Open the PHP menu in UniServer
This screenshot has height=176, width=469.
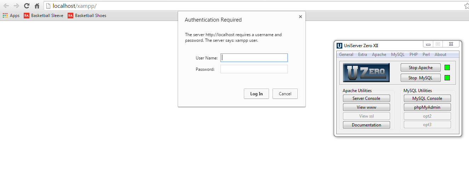tap(413, 55)
